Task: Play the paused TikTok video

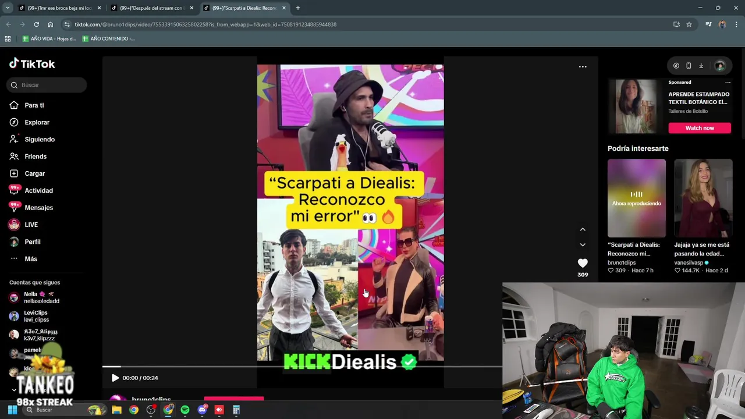Action: pos(115,378)
